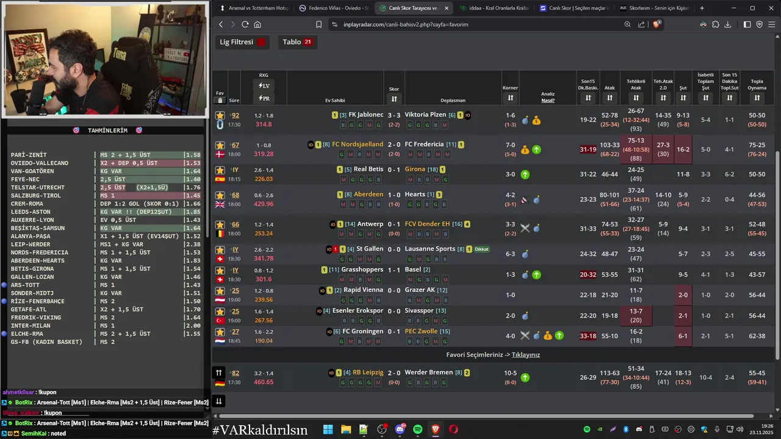Switch to Skorlarım browser tab

654,8
